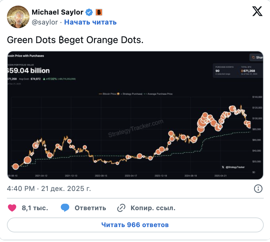Like the post with the heart icon
Screen dimensions: 270x242
12,208
